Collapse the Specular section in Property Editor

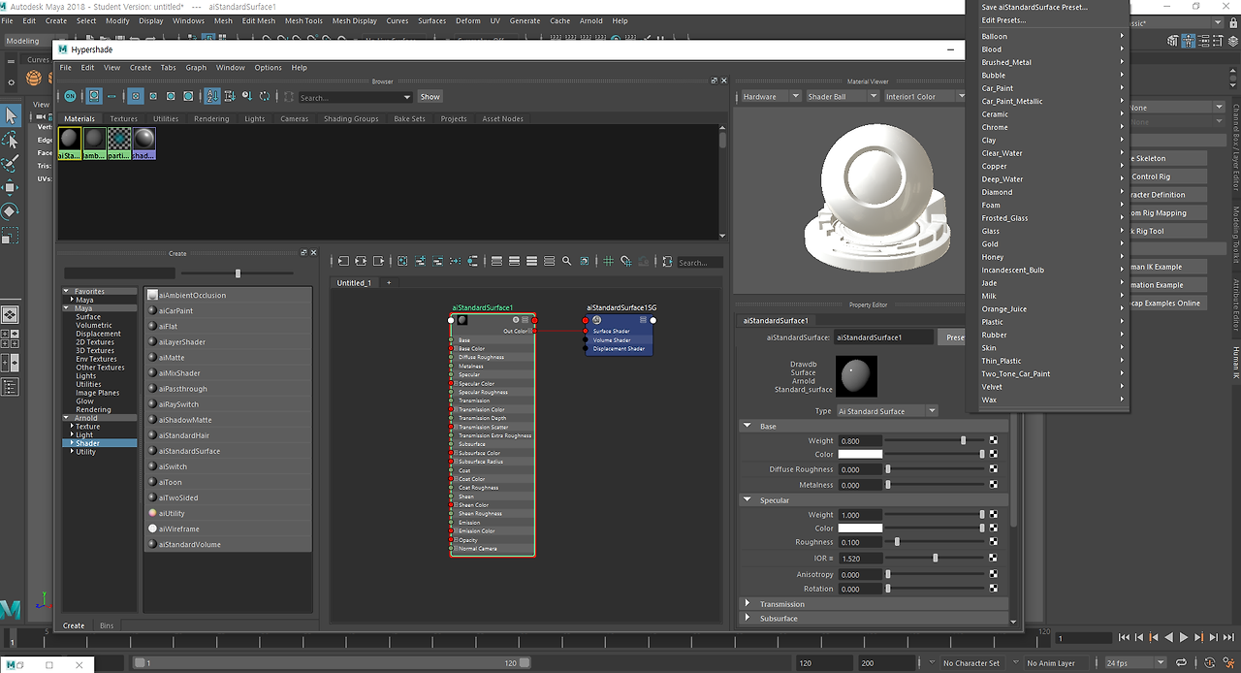747,499
